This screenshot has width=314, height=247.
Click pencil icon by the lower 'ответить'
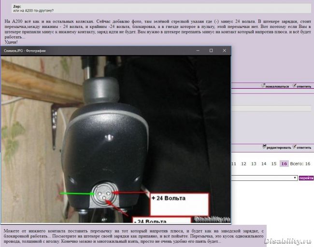[294, 147]
